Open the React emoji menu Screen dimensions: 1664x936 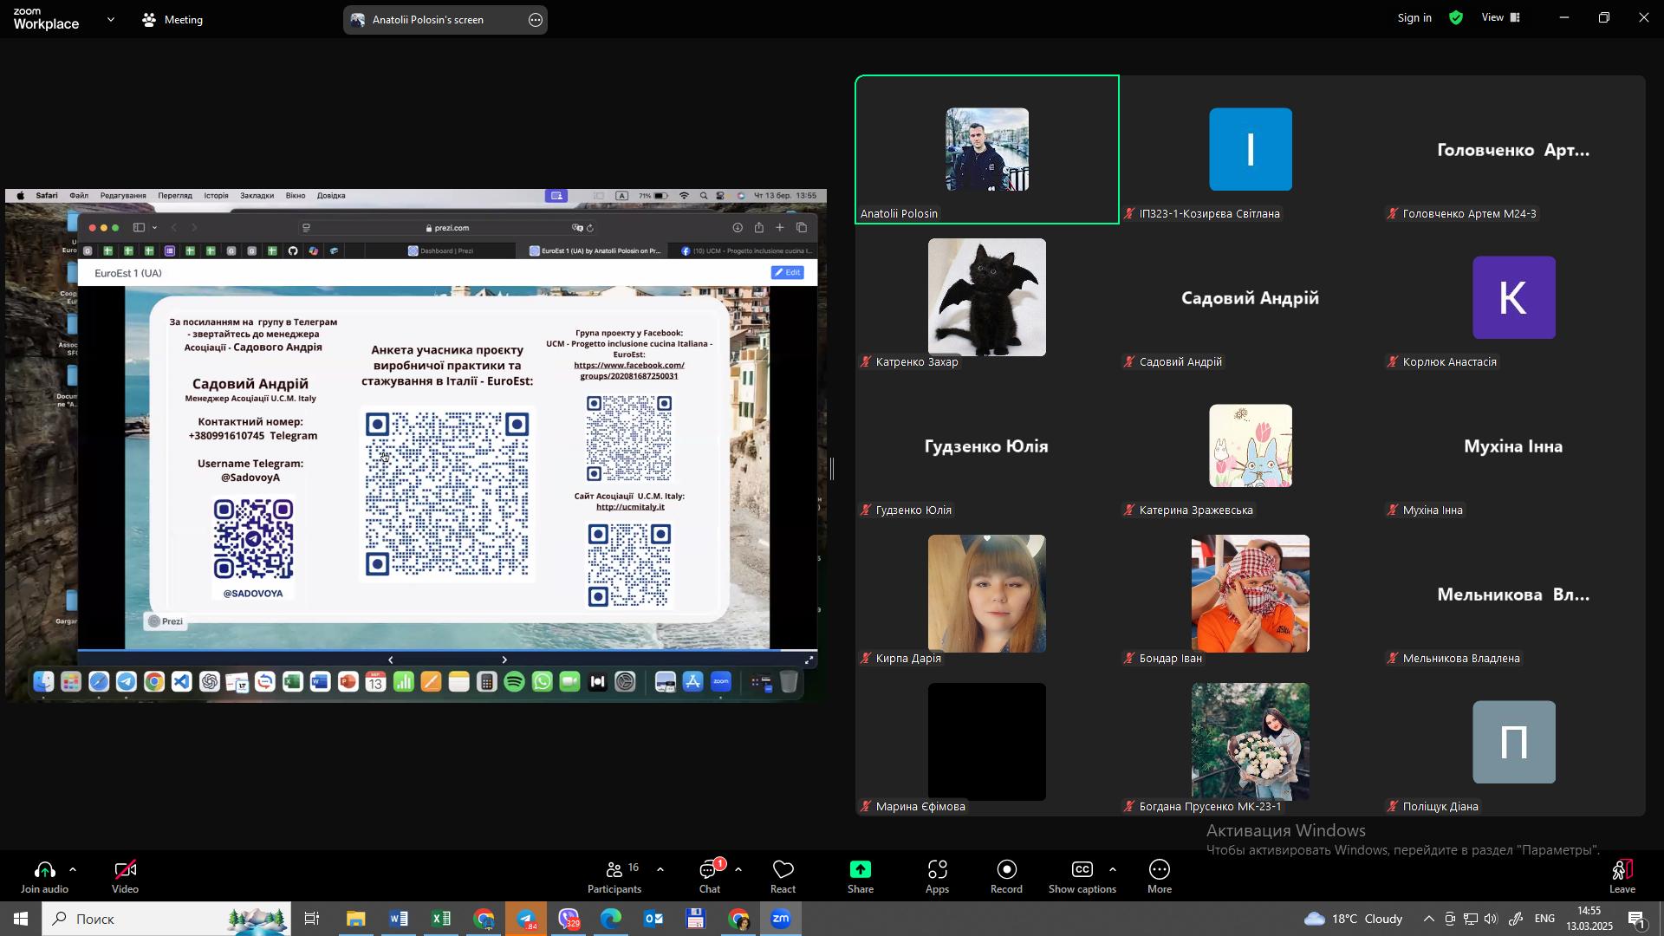pyautogui.click(x=783, y=877)
